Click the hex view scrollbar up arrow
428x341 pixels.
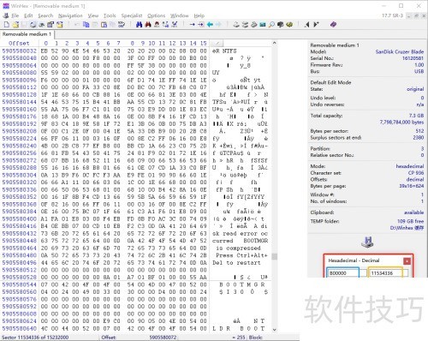(274, 43)
